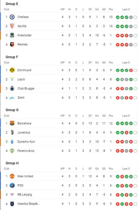Select the Barcelona crest icon
This screenshot has height=210, width=138.
tap(12, 123)
